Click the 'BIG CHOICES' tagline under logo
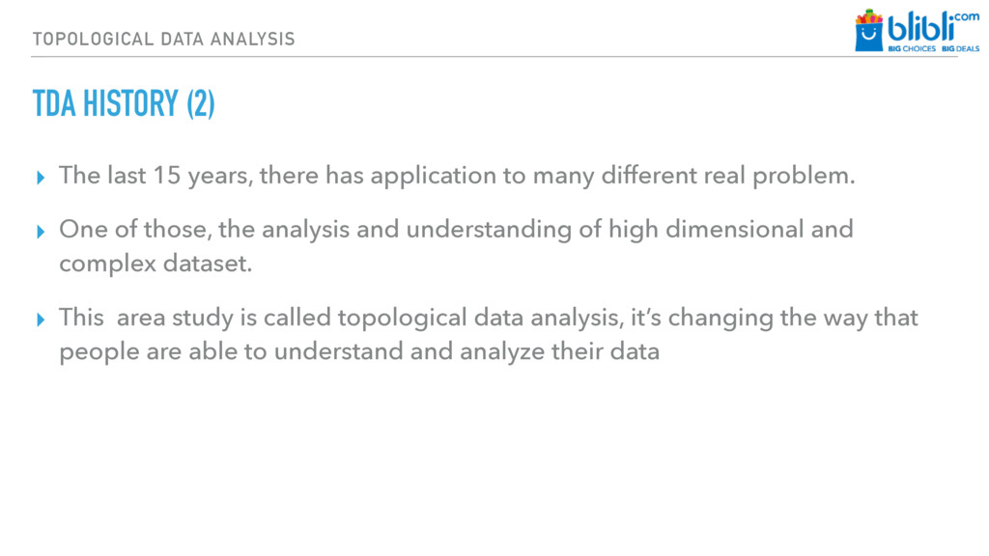989x556 pixels. click(912, 48)
